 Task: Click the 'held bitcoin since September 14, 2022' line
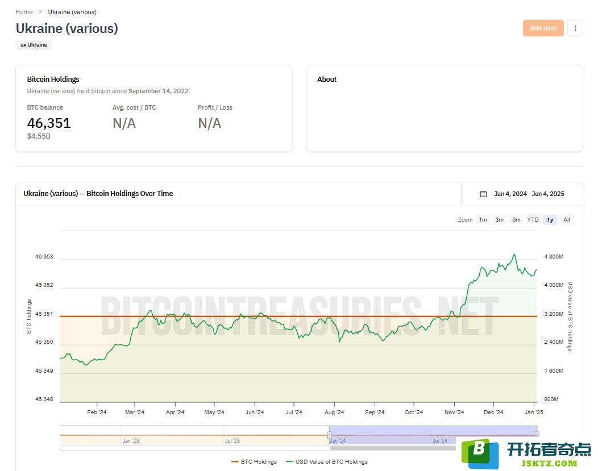pyautogui.click(x=109, y=91)
